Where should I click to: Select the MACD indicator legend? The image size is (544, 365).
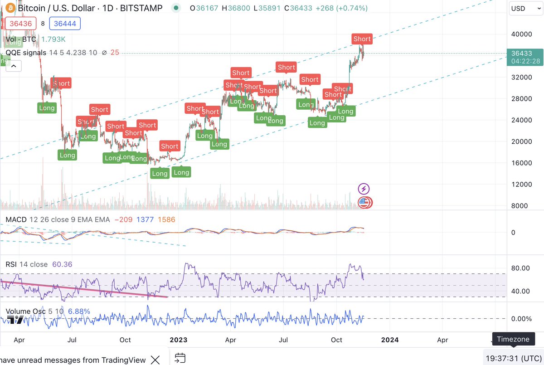16,219
